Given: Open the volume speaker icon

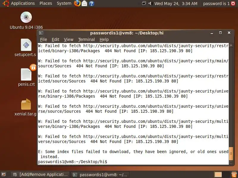Looking at the screenshot, I should pyautogui.click(x=151, y=3).
